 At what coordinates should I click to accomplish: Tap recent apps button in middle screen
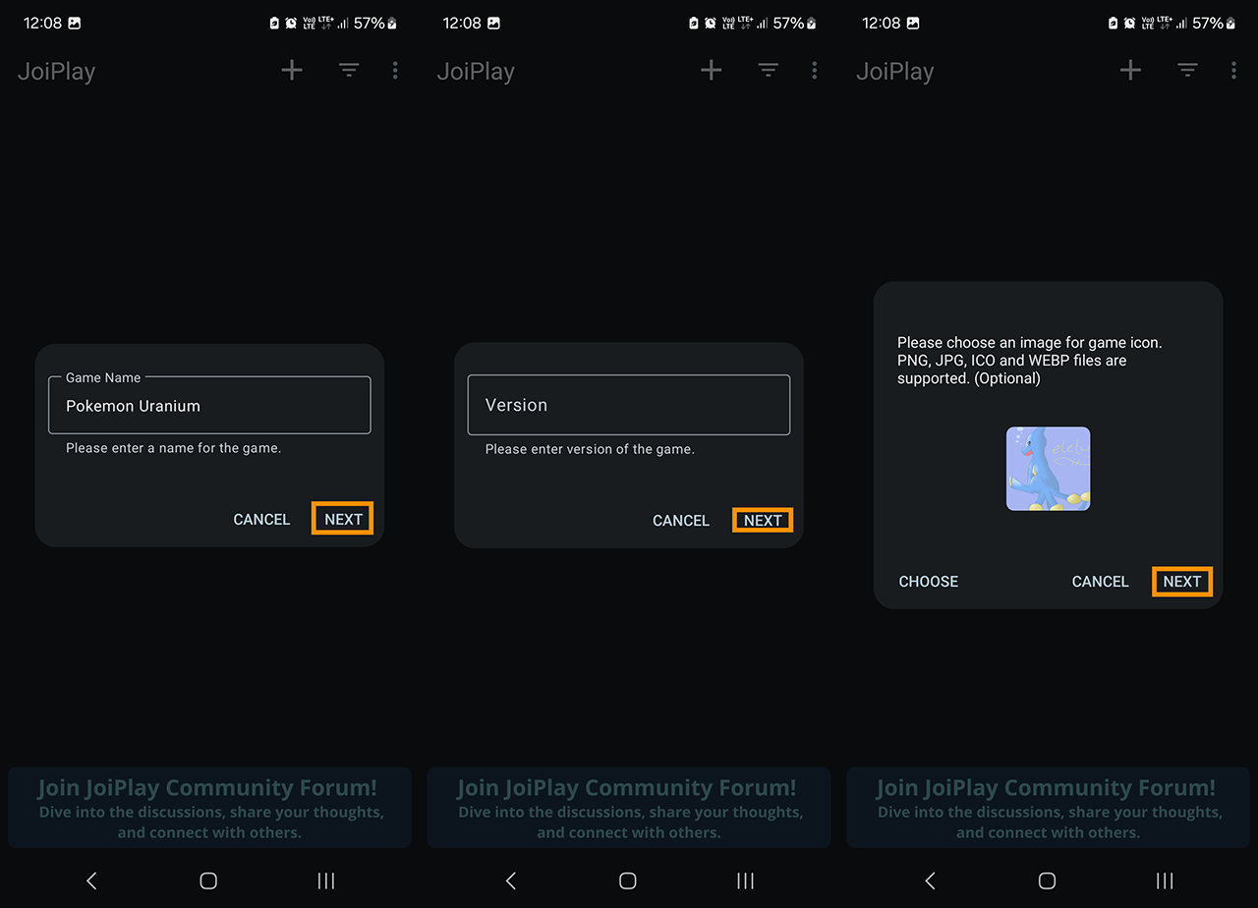tap(746, 880)
